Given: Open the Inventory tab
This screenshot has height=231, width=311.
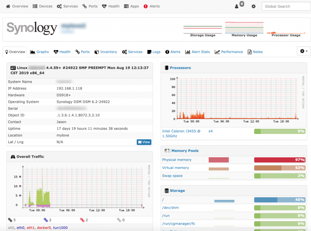Looking at the screenshot, I should point(106,52).
